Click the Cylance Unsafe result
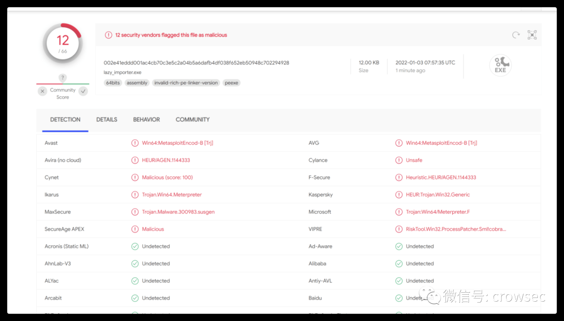 [414, 160]
